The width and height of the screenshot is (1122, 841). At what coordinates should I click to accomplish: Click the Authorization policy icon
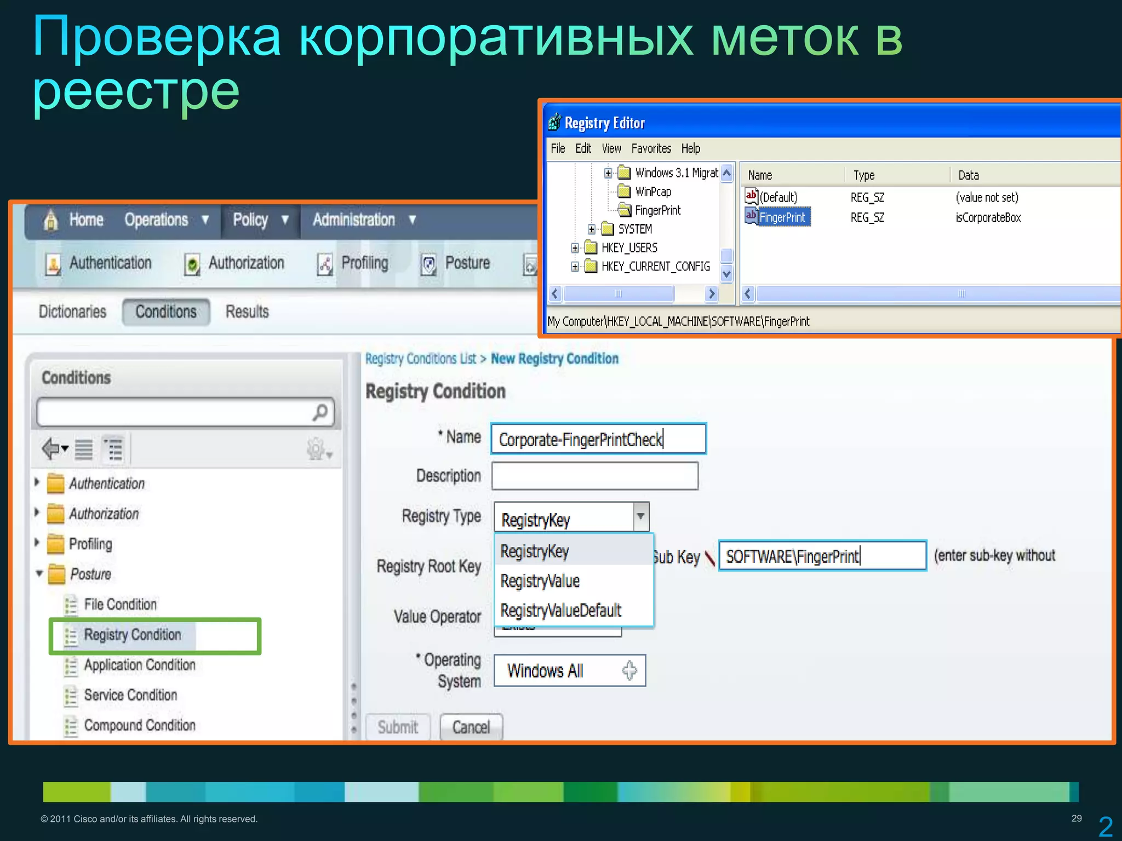[x=192, y=264]
